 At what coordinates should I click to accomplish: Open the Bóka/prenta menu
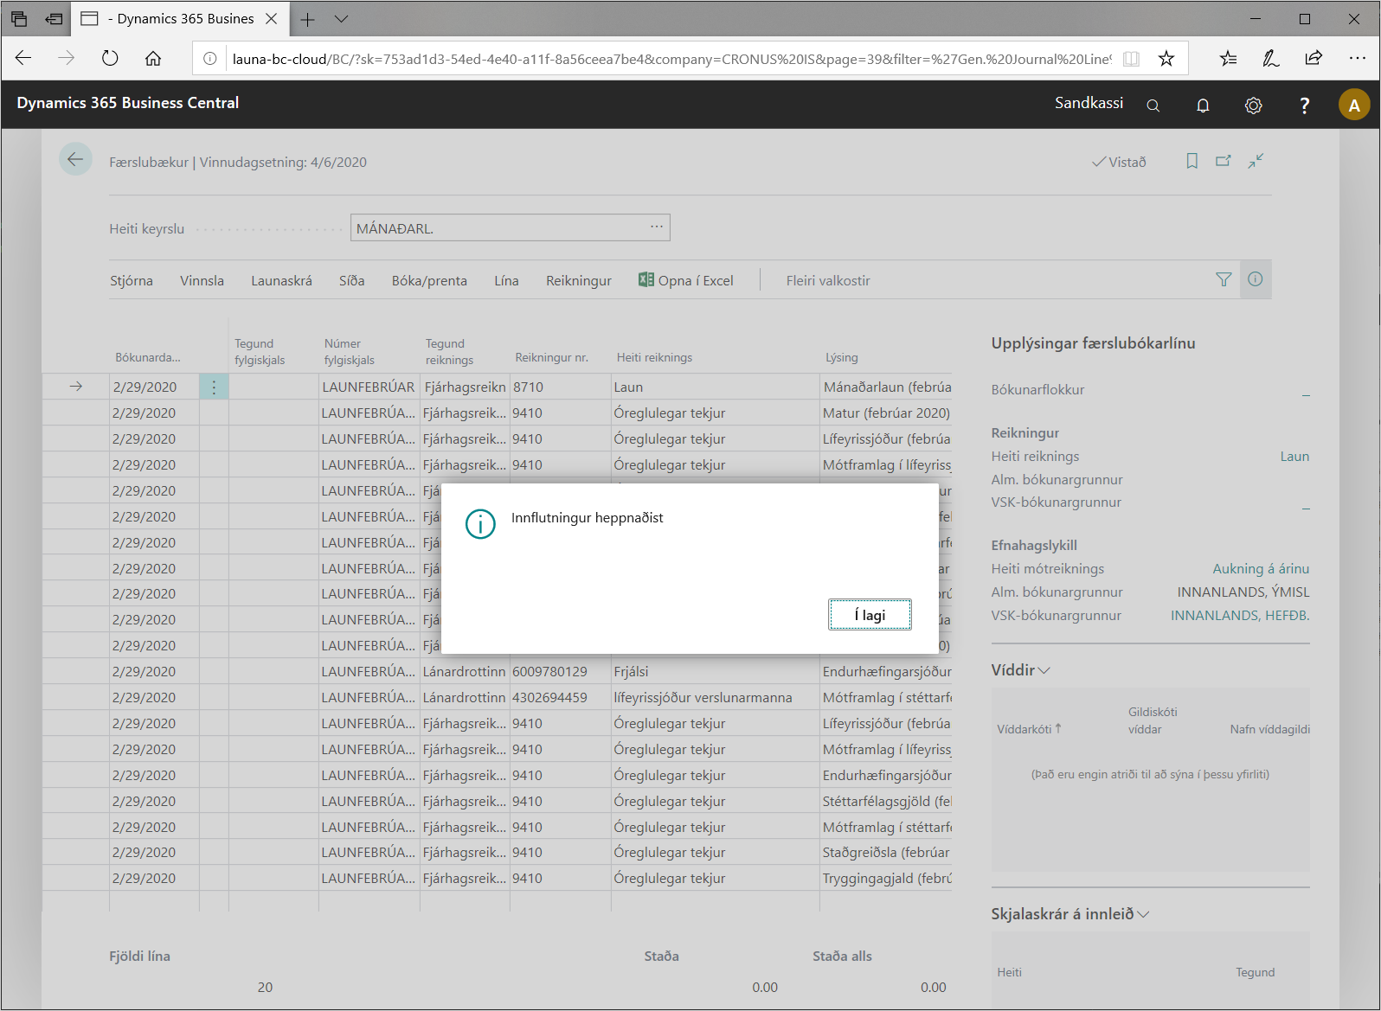429,281
